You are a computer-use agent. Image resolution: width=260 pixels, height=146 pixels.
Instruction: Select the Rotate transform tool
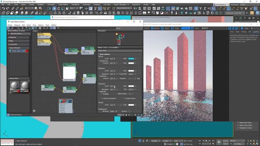pyautogui.click(x=58, y=9)
